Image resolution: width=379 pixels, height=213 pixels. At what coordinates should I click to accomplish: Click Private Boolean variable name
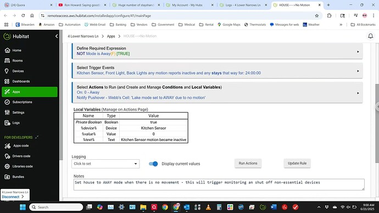[88, 122]
